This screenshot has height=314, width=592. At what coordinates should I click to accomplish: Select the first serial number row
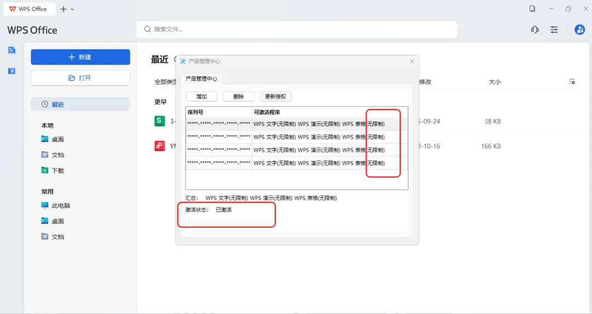(x=297, y=124)
